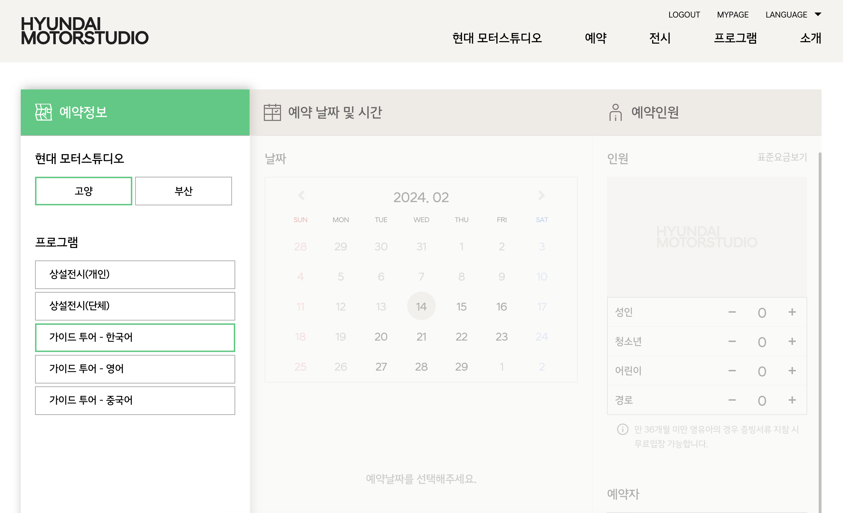Click the LOGOUT link
The height and width of the screenshot is (513, 843).
tap(684, 15)
